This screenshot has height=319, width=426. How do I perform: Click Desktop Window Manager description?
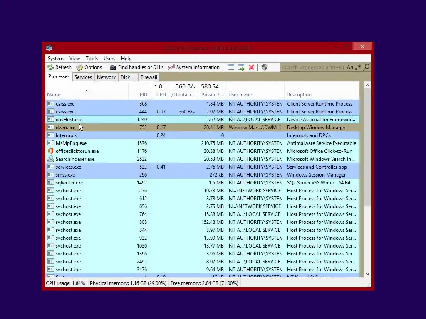click(316, 127)
